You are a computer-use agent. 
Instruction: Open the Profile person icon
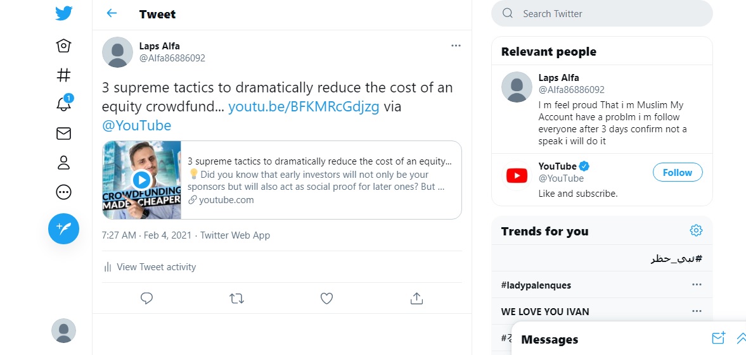(x=63, y=163)
